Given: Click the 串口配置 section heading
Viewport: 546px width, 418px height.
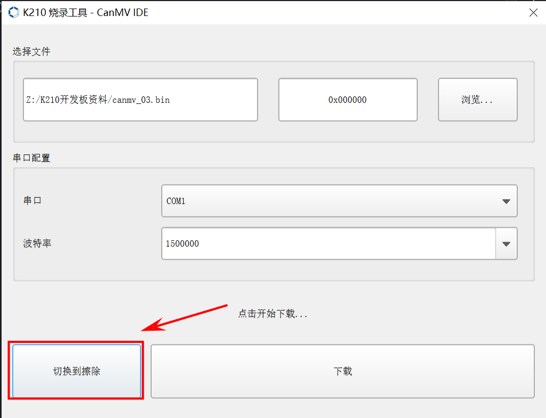Looking at the screenshot, I should click(31, 158).
